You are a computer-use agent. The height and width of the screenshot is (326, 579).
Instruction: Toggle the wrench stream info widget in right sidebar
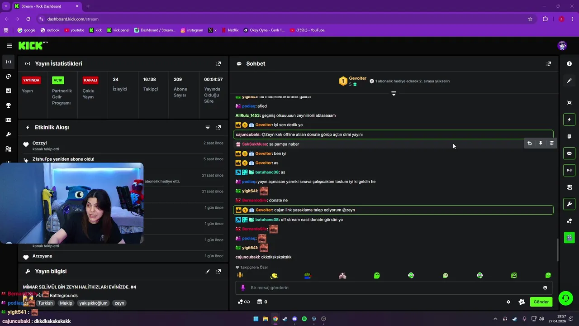tap(569, 204)
